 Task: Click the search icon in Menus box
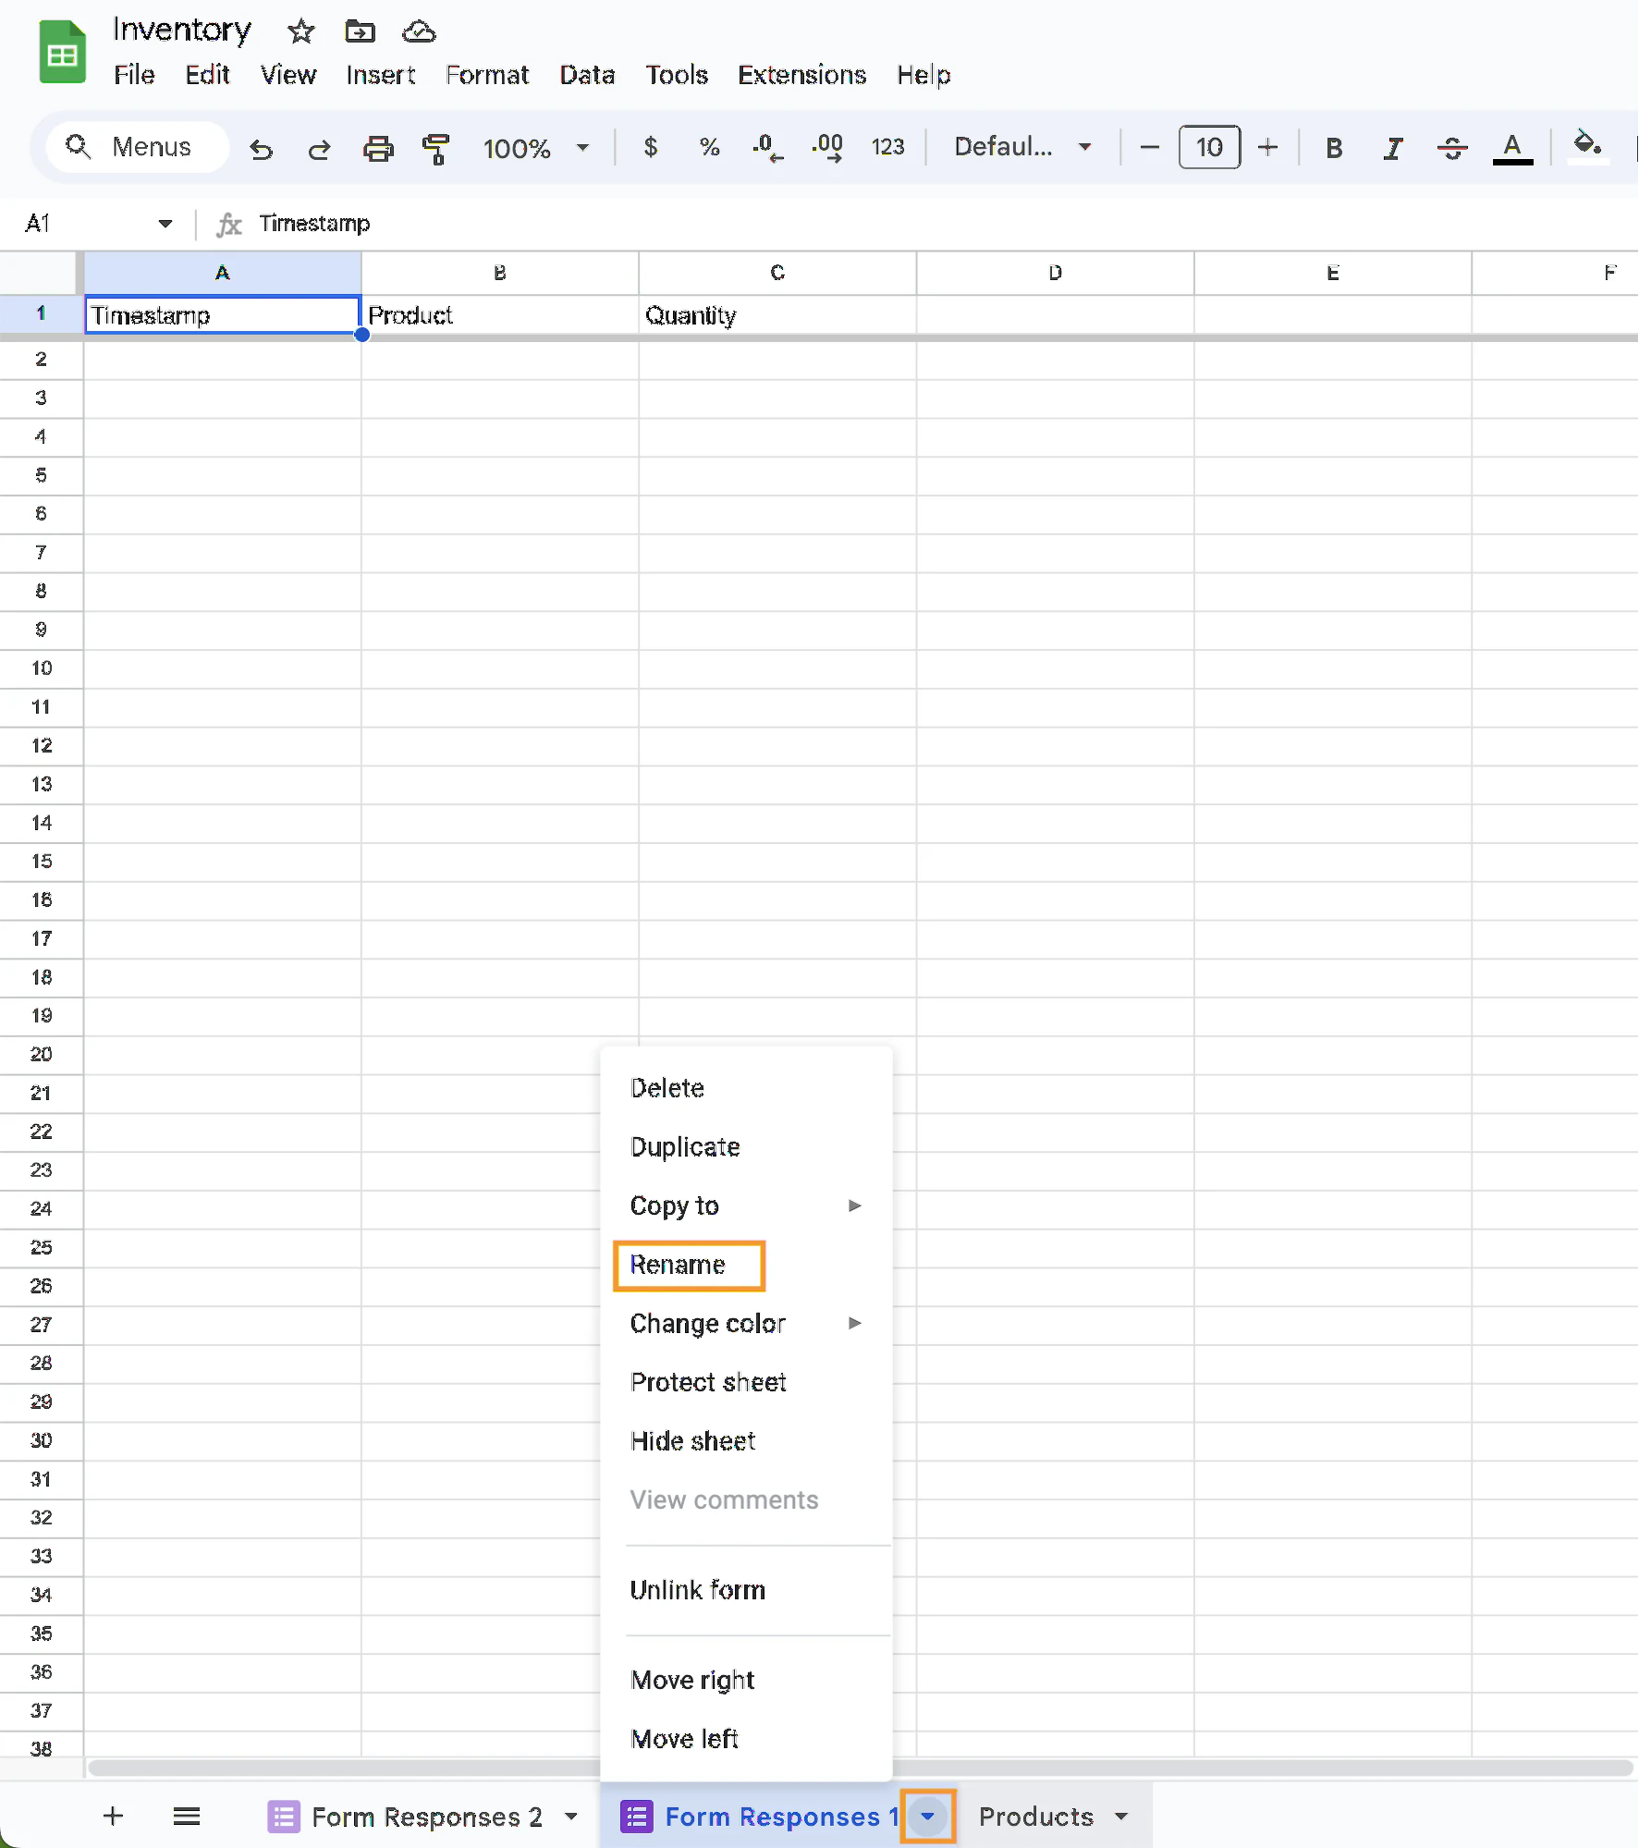tap(78, 146)
